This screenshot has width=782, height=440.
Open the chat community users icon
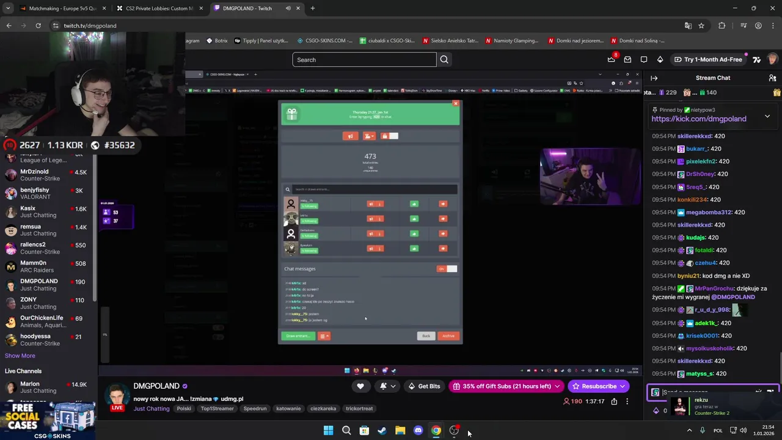772,78
